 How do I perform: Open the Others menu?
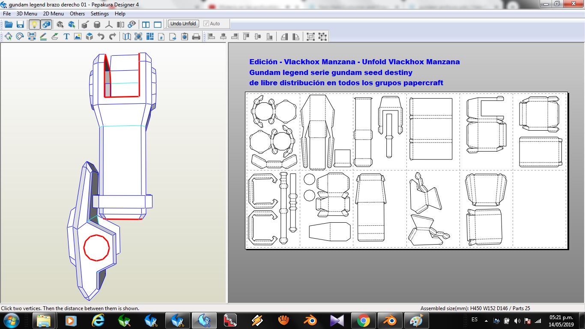coord(78,14)
